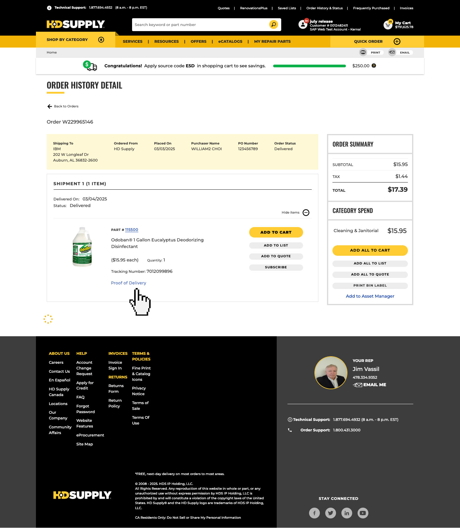Viewport: 460px width, 528px height.
Task: Click the Back to Orders arrow icon
Action: [x=50, y=106]
